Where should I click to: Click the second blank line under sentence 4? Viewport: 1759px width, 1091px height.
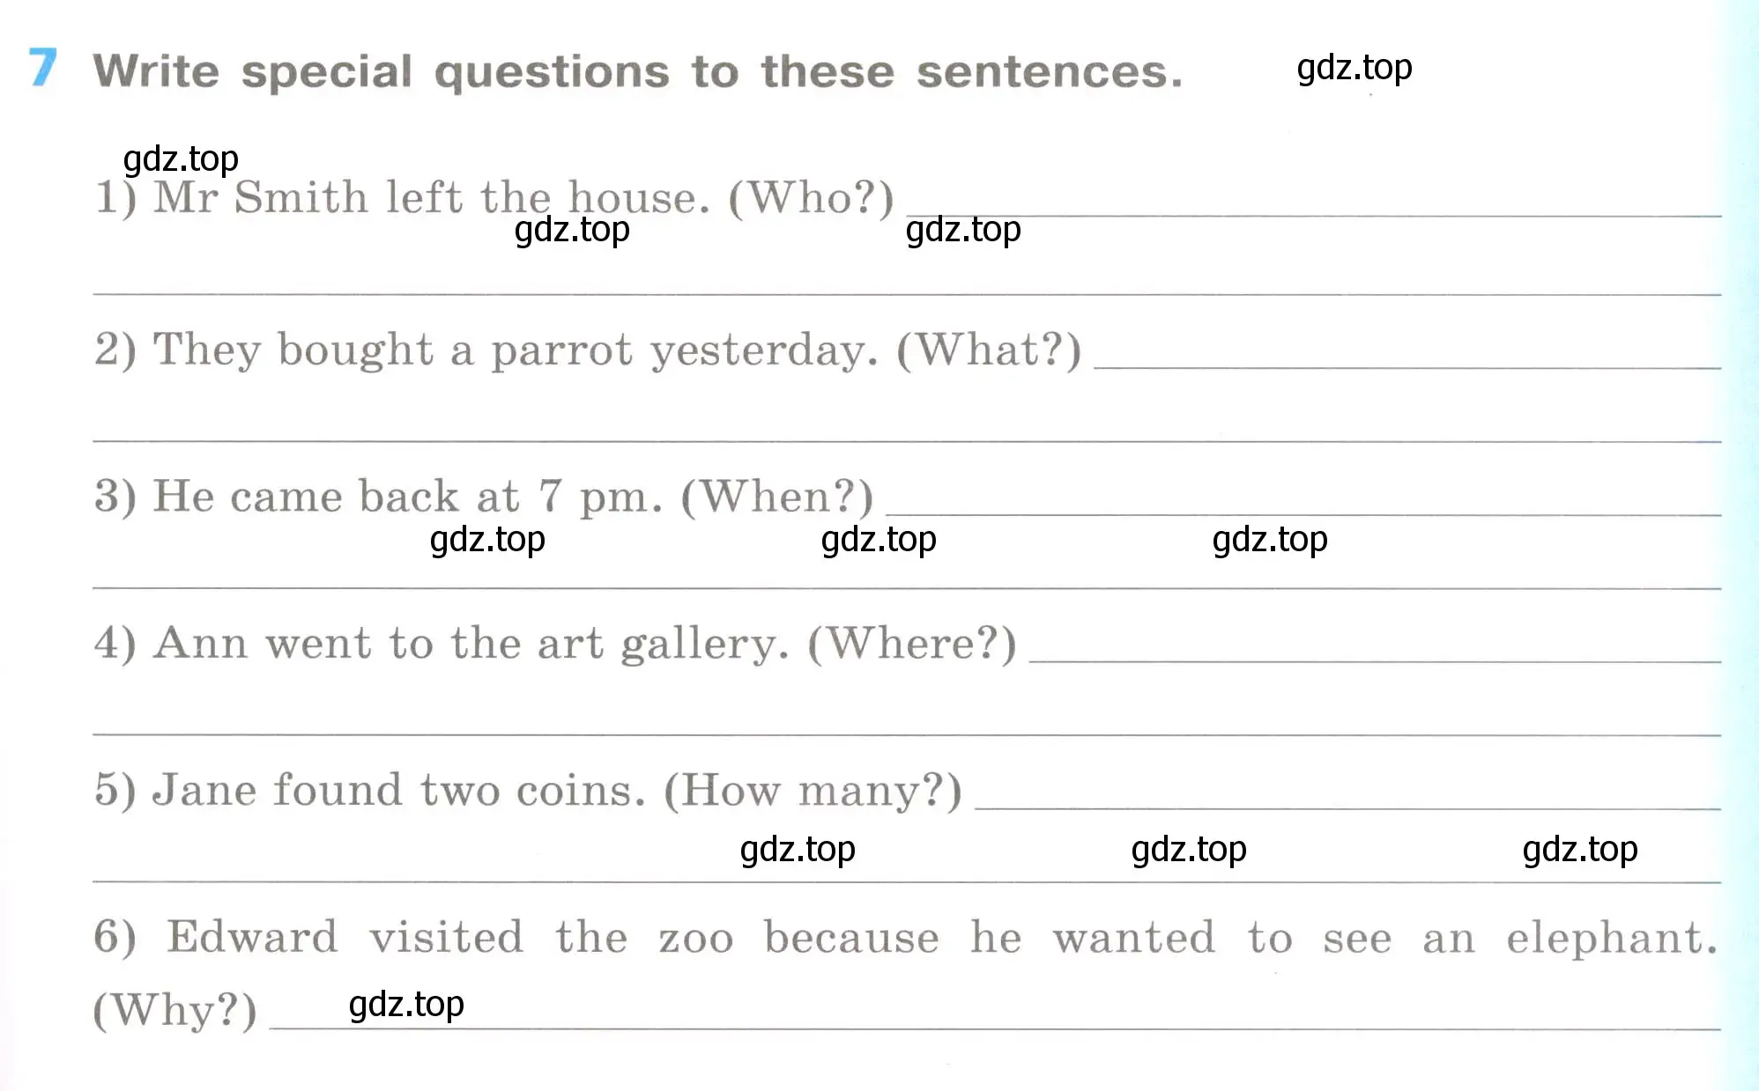pyautogui.click(x=907, y=734)
